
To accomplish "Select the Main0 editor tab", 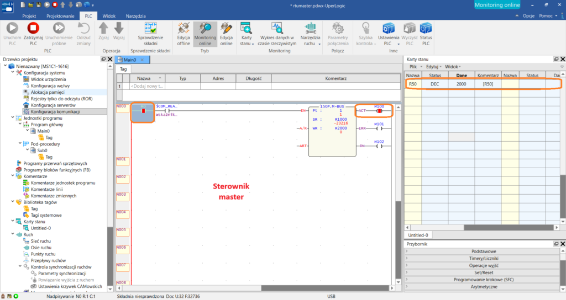I will [129, 60].
